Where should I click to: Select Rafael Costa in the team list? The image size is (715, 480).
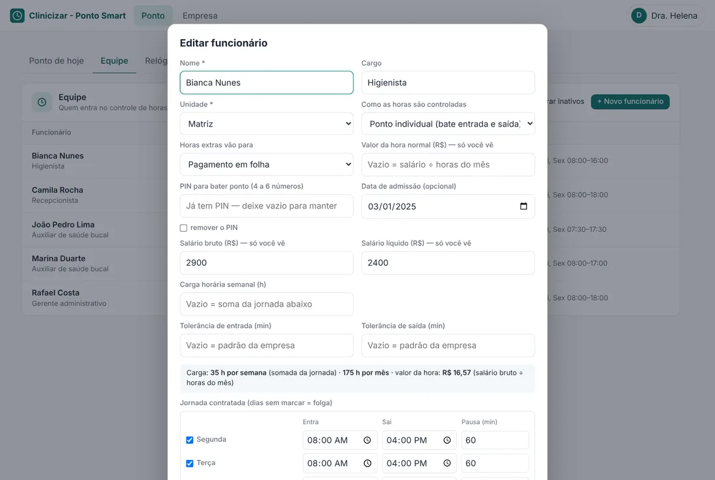point(56,293)
